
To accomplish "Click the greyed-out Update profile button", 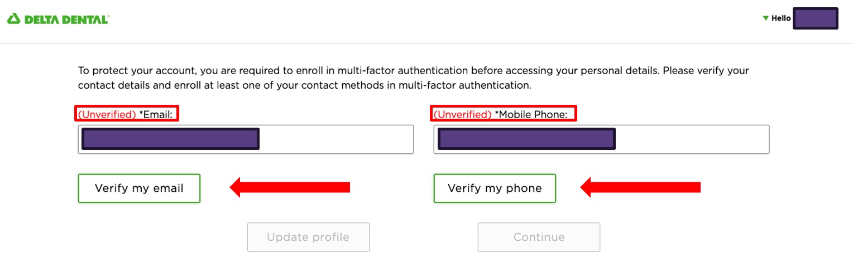I will 308,237.
